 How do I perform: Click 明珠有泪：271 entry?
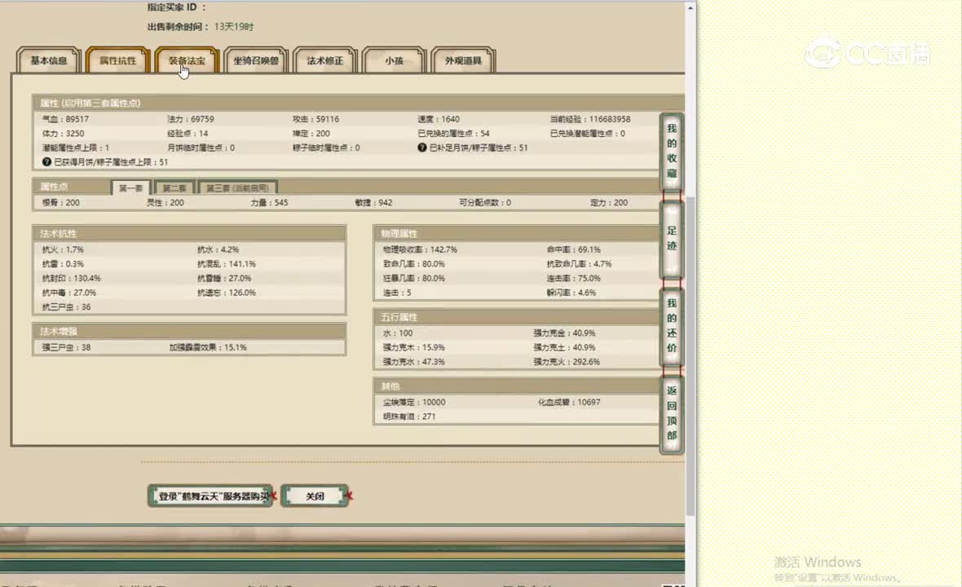[x=409, y=417]
